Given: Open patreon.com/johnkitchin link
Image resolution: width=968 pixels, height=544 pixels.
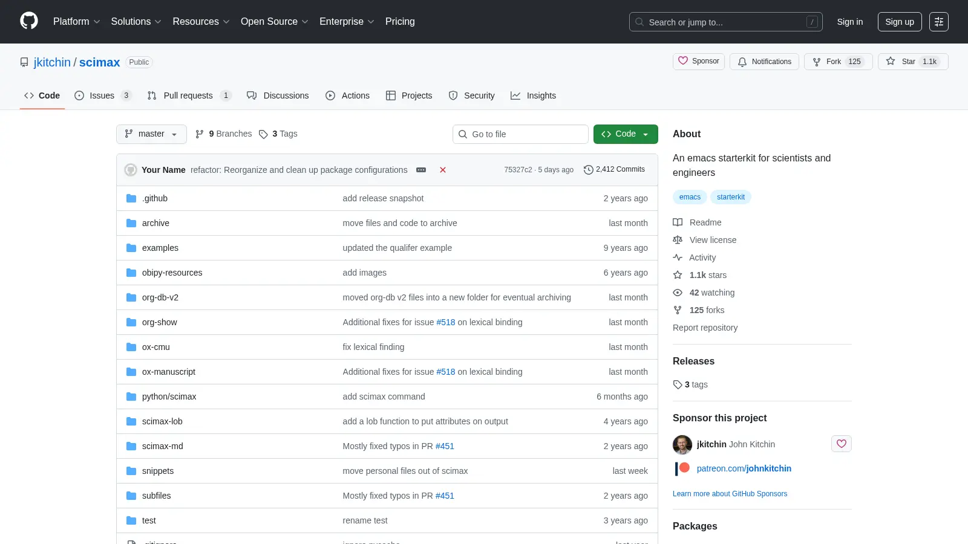Looking at the screenshot, I should pos(744,468).
